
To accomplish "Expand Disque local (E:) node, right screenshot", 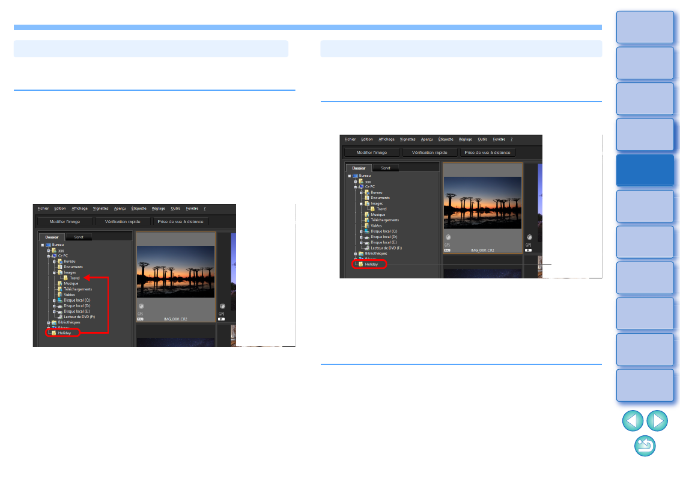I will pos(361,243).
